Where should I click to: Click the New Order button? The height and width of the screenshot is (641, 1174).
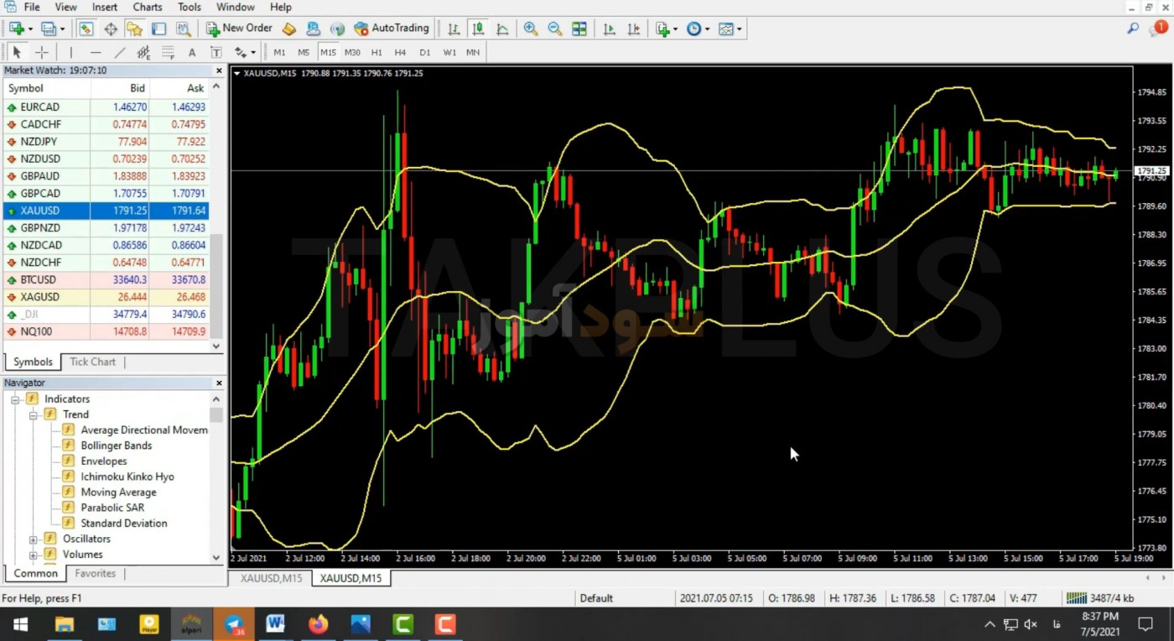point(240,29)
